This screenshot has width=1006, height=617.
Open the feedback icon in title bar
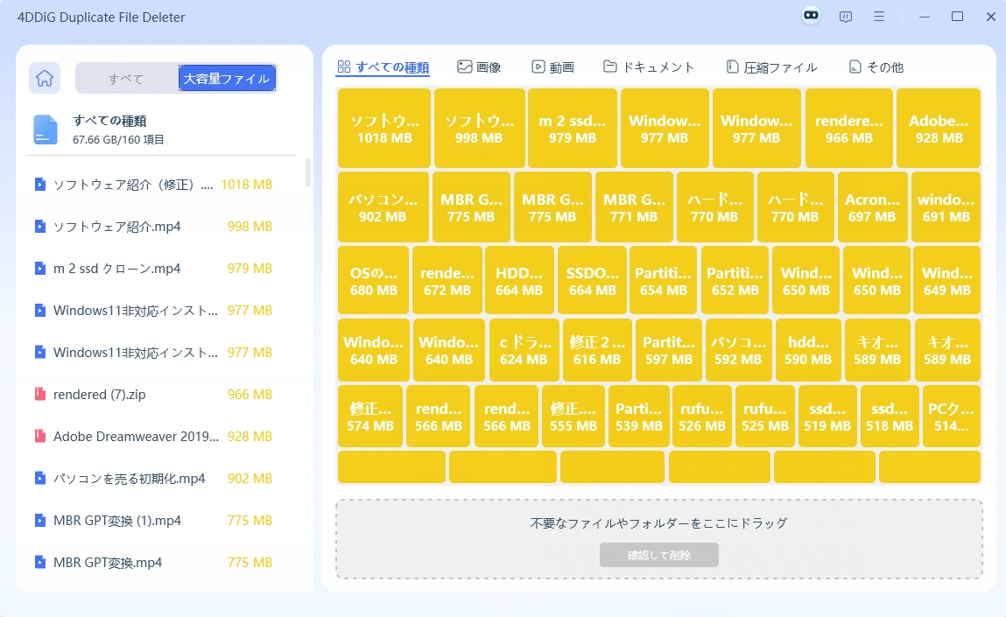coord(846,17)
